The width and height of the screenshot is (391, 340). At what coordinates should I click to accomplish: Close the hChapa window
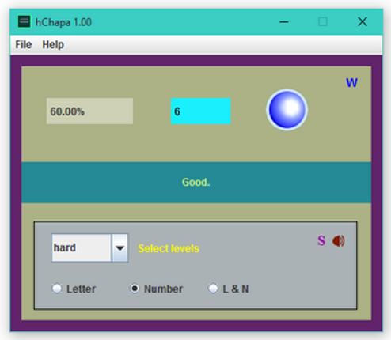click(363, 22)
